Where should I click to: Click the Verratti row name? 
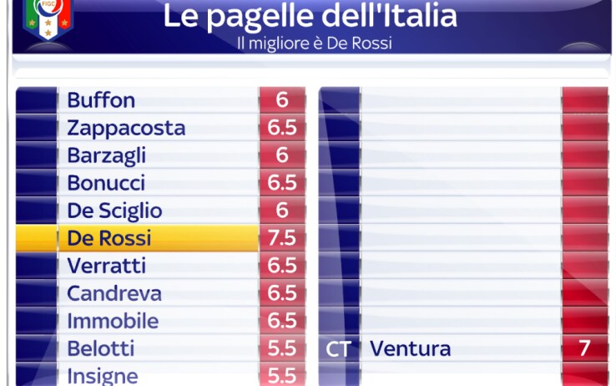[107, 266]
